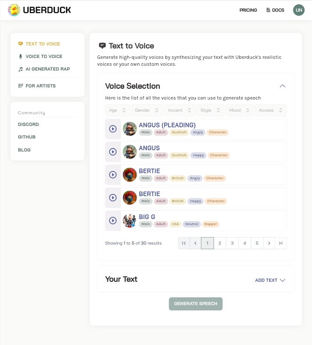Click the AI Generated Rap music note icon
The width and height of the screenshot is (312, 345).
point(20,69)
